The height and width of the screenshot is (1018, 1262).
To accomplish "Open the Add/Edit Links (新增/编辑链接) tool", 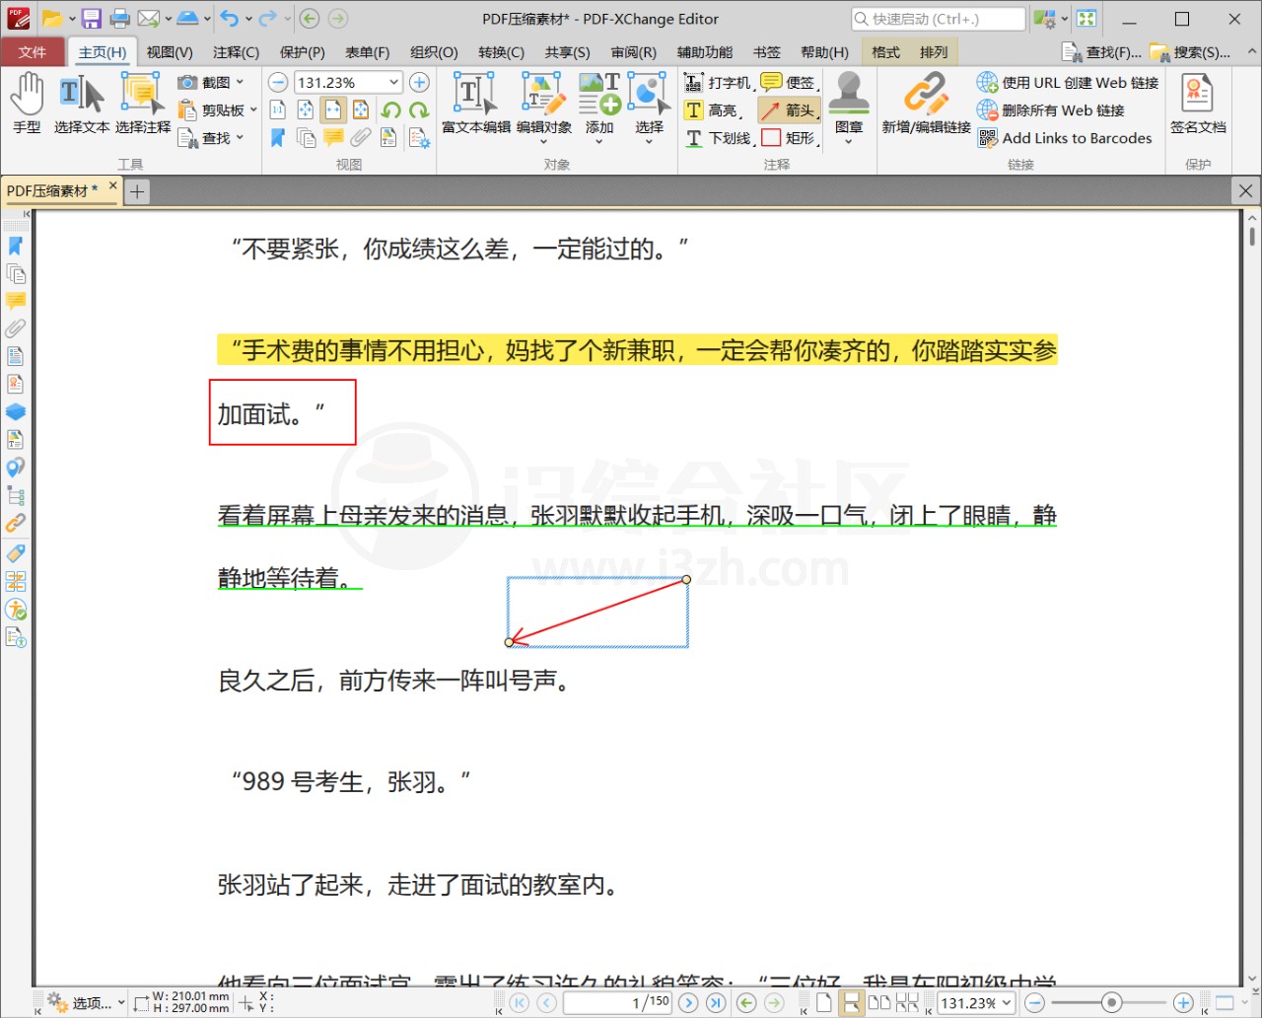I will click(x=926, y=104).
